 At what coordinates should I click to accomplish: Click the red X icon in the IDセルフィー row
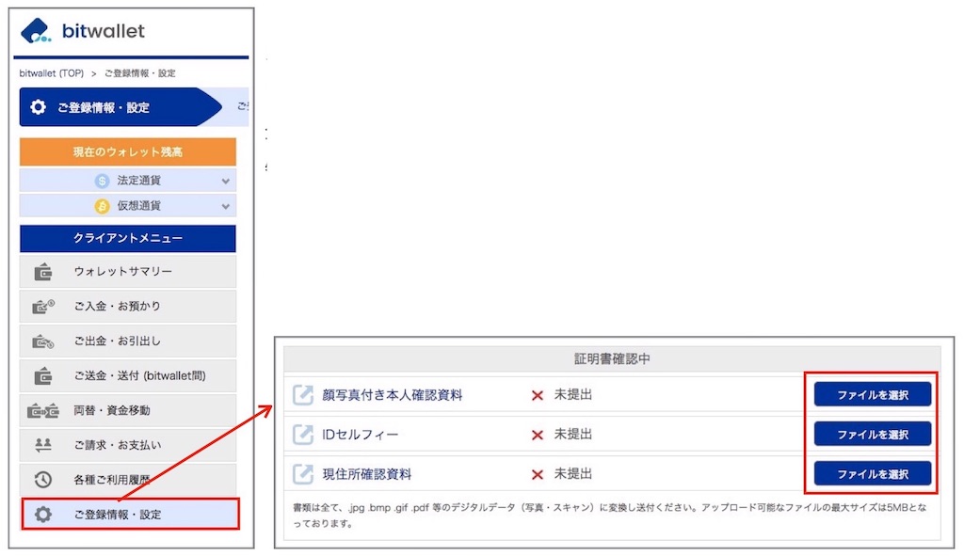[x=538, y=435]
